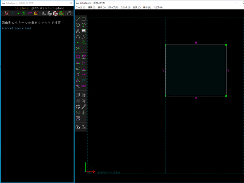Open the ファイル (F) menu
Screen dimensions: 244x183
(80, 7)
